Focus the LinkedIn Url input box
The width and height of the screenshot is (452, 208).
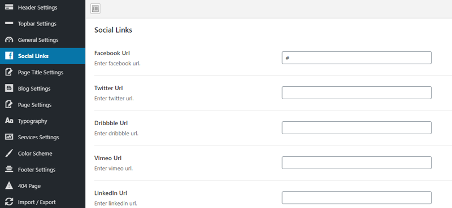click(357, 198)
